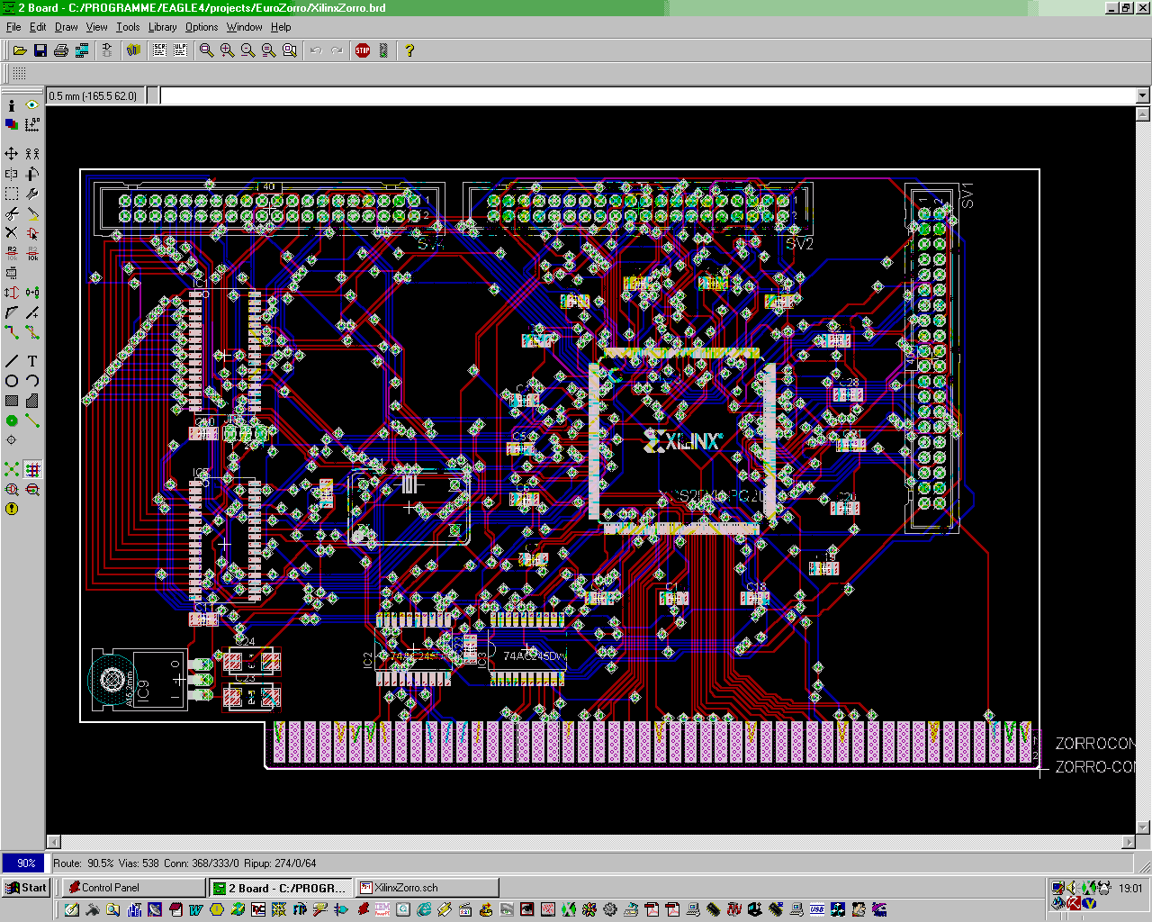The height and width of the screenshot is (922, 1152).
Task: Switch to XilinxZorro.sch taskbar button
Action: (x=427, y=888)
